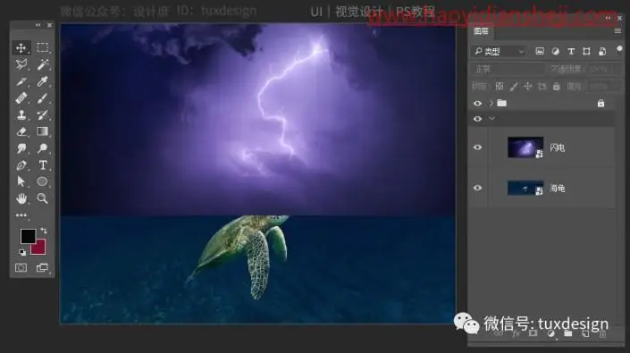Click lock all padlock in lock row
630x353 pixels.
[x=557, y=87]
